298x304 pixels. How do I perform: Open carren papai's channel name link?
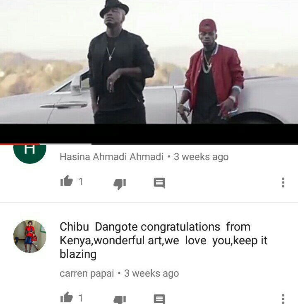(87, 274)
